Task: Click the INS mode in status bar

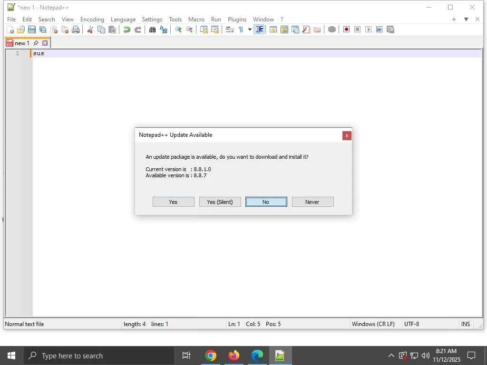Action: tap(465, 324)
